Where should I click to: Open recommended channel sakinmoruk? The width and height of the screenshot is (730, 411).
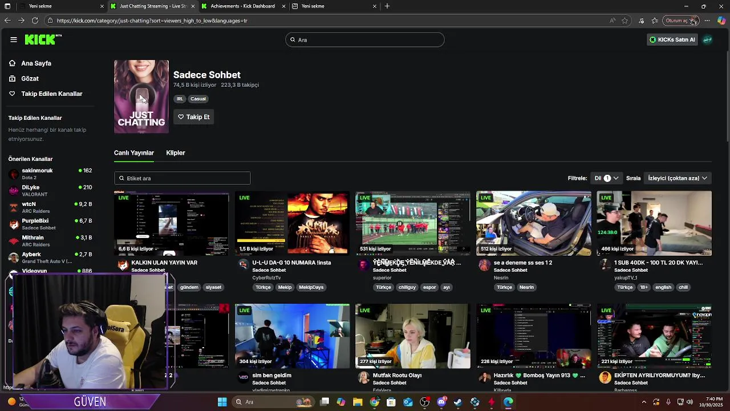point(50,174)
